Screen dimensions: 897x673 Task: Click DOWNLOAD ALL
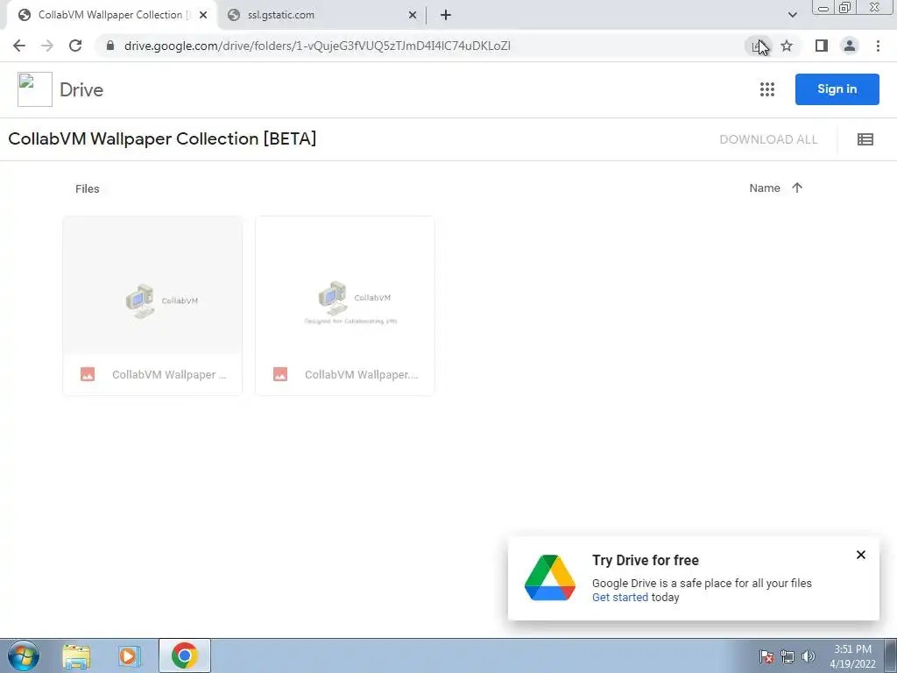tap(768, 139)
